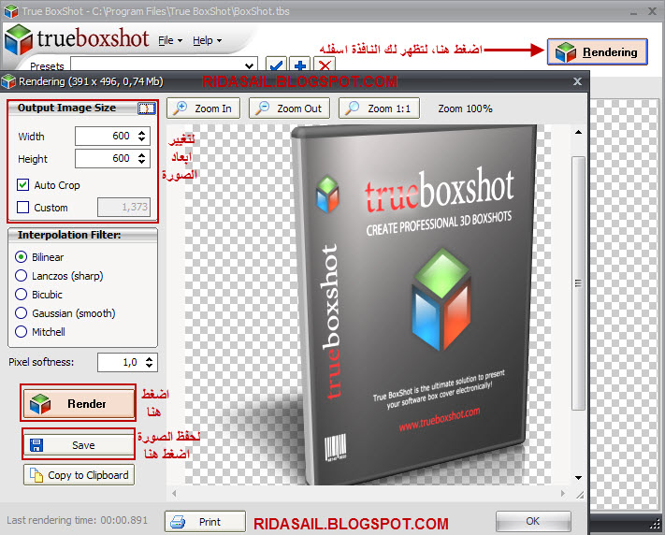Increase Width using the up stepper arrow
Viewport: 665px width, 535px height.
(141, 133)
